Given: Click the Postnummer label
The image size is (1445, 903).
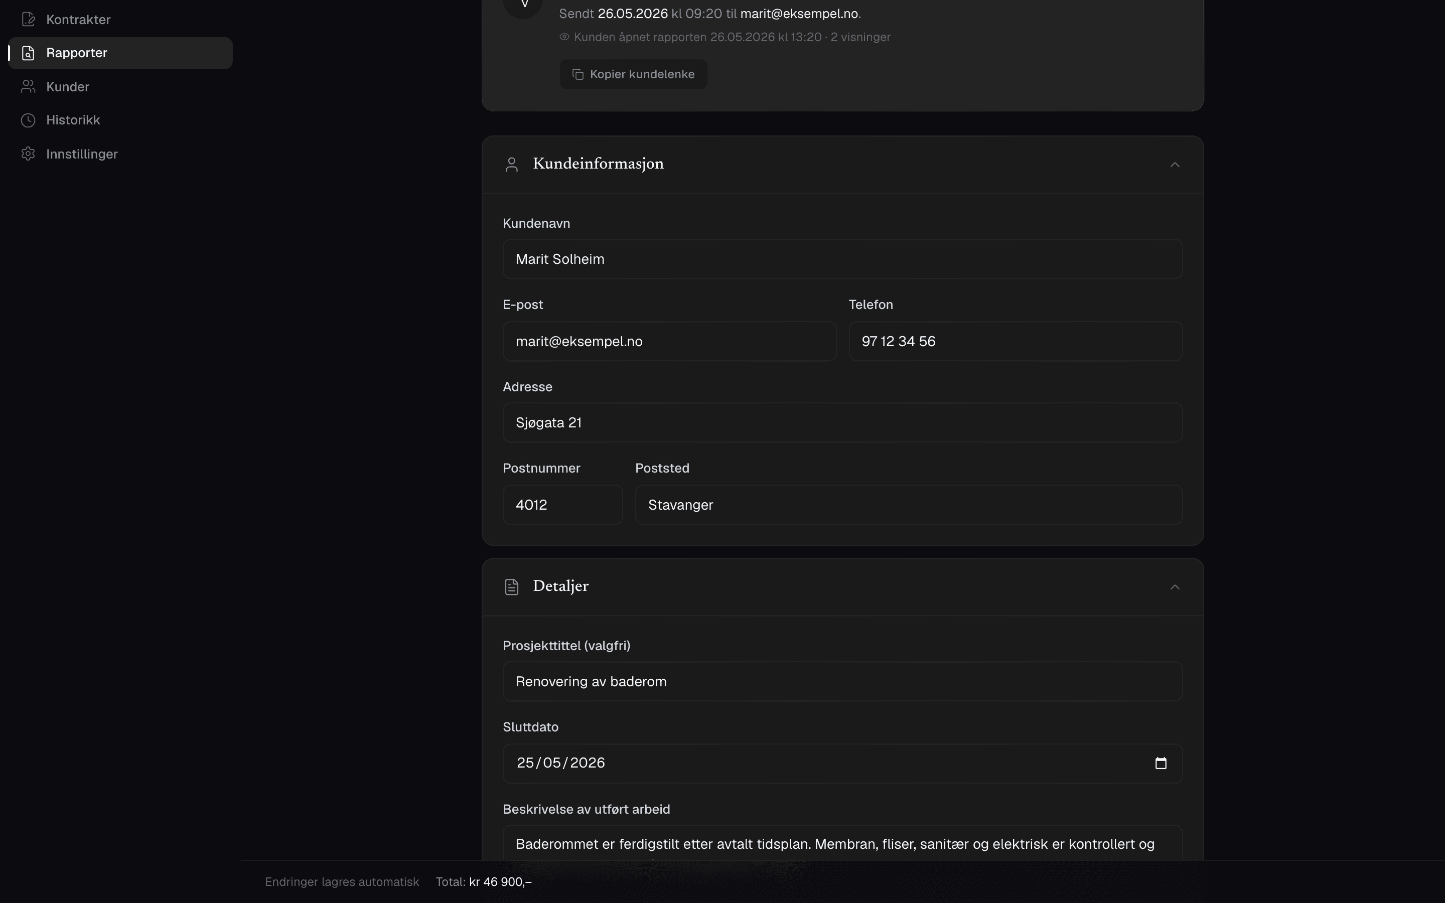Looking at the screenshot, I should point(541,468).
